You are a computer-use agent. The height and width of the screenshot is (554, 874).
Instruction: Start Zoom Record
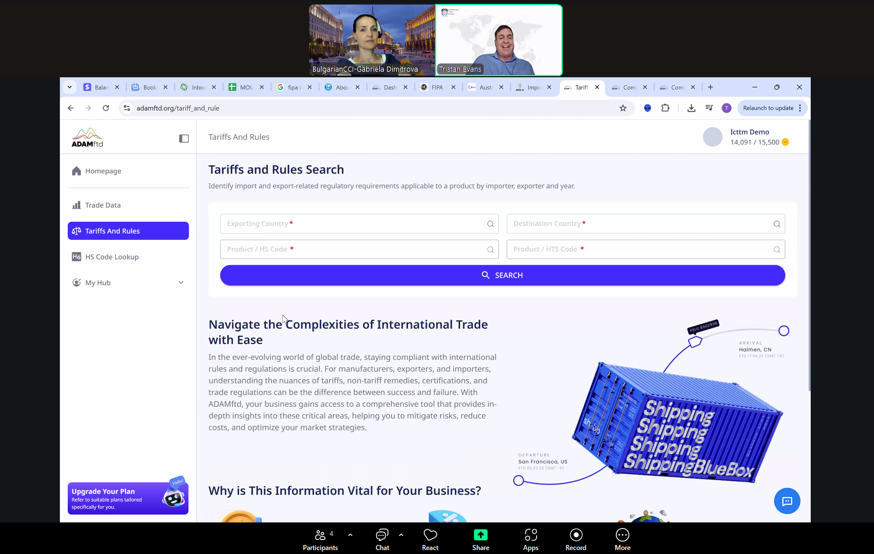tap(576, 539)
